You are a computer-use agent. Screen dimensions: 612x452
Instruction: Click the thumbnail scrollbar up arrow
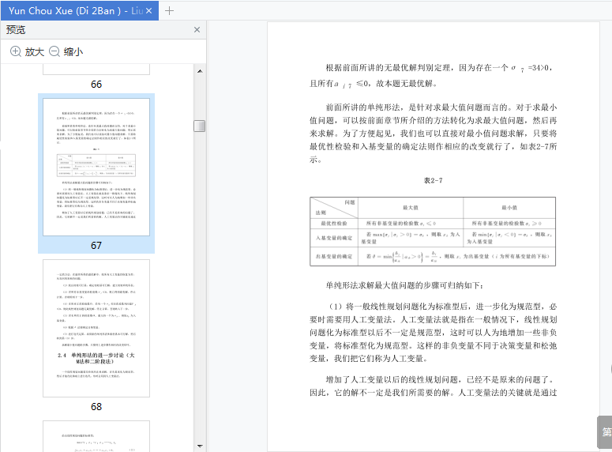(200, 71)
